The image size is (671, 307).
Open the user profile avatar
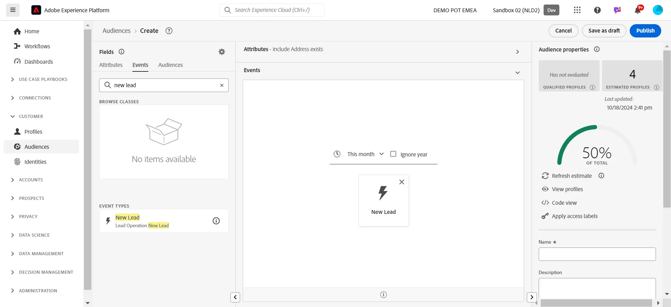(x=658, y=10)
